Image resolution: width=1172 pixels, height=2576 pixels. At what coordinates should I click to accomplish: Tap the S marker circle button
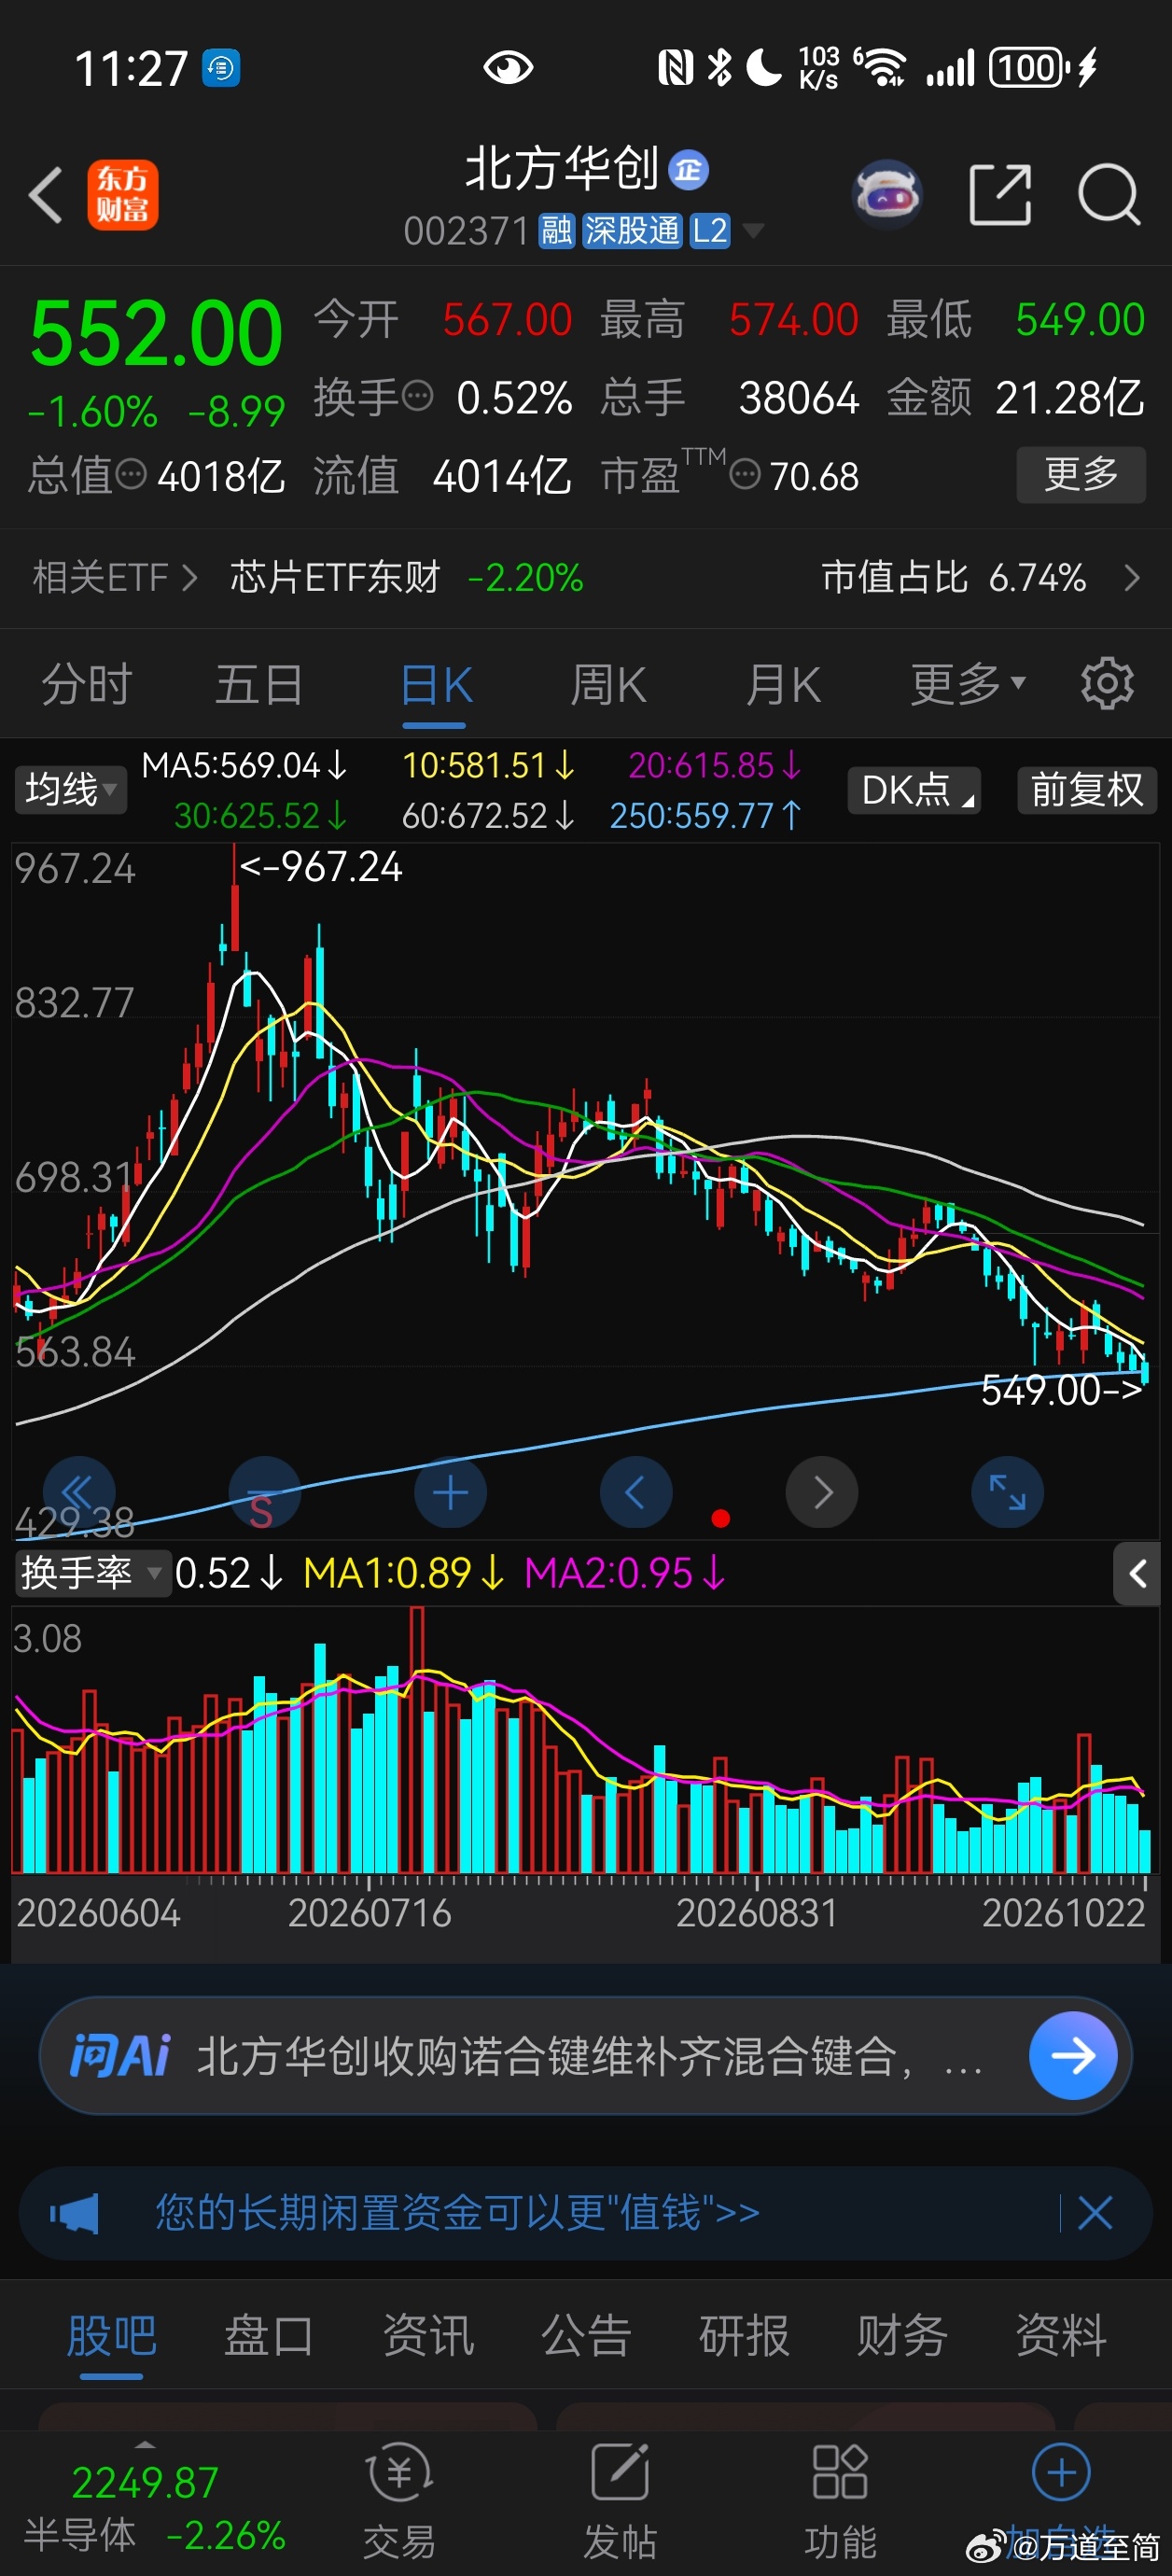coord(264,1492)
